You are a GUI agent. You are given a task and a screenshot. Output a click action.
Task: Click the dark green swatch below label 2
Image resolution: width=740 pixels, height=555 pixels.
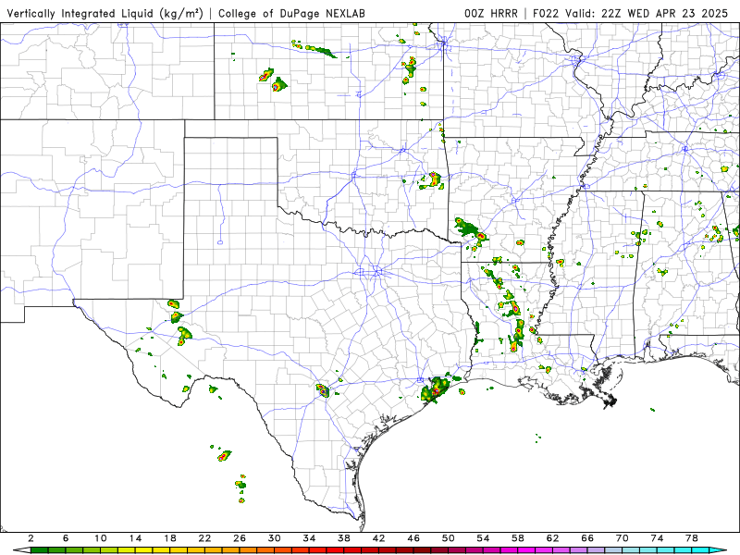tap(39, 551)
